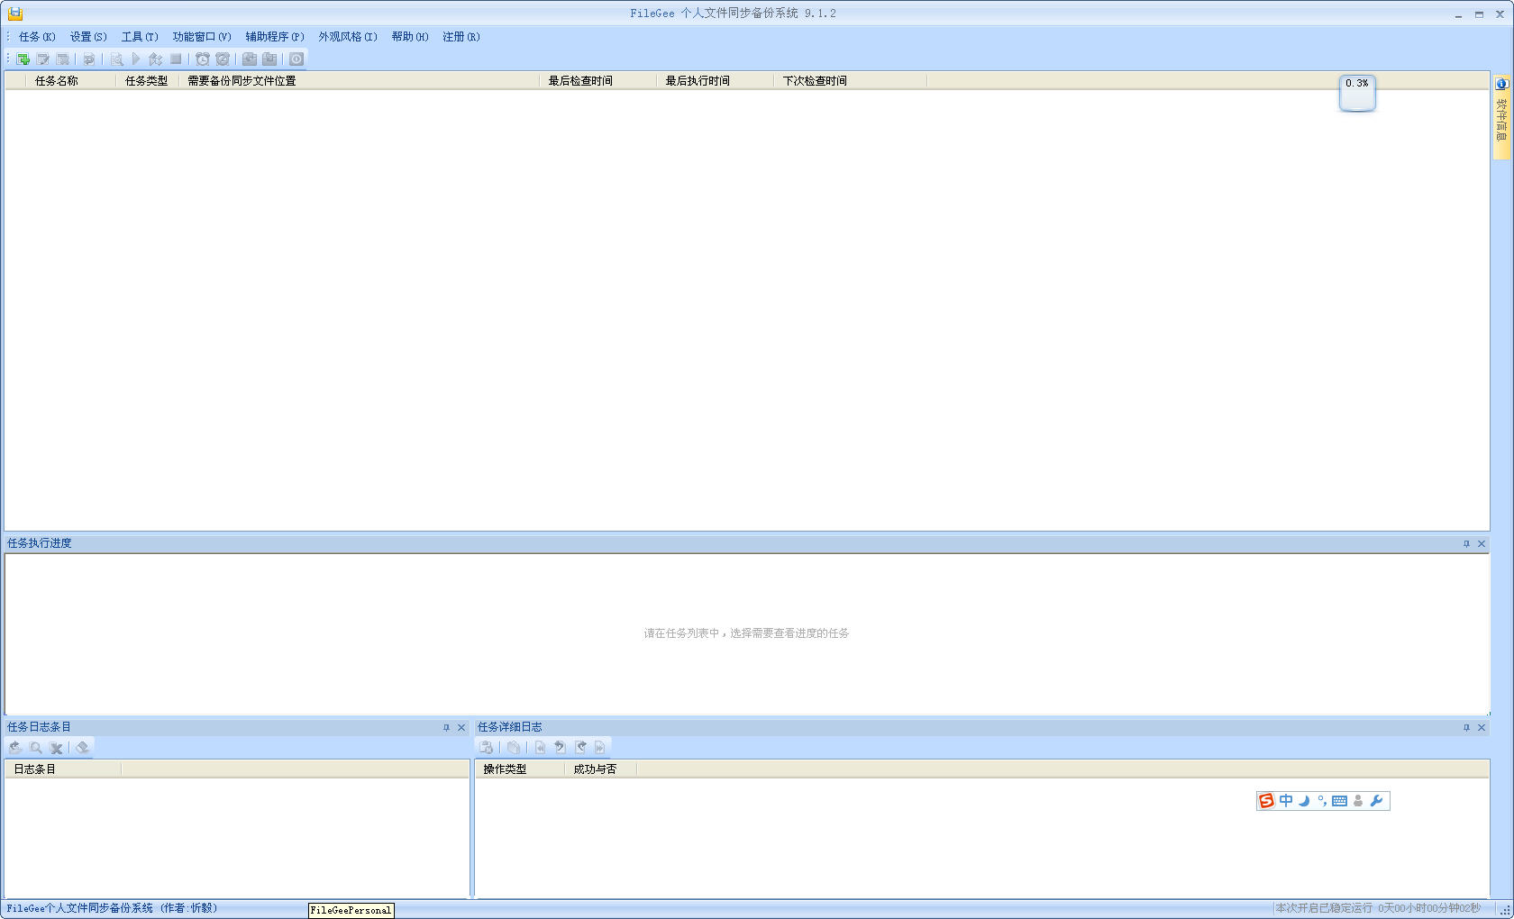Screen dimensions: 1514x919
Task: Open the 任务(K) menu
Action: click(37, 37)
